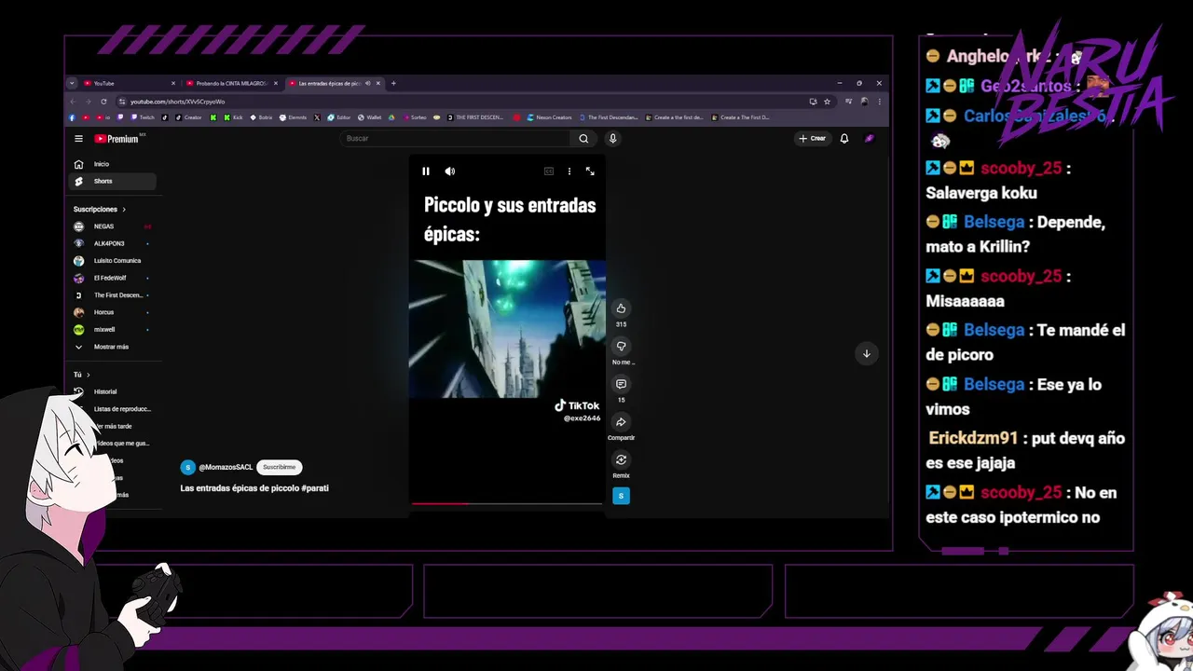1193x671 pixels.
Task: Open the ALK4PON3 subscription channel
Action: 113,243
